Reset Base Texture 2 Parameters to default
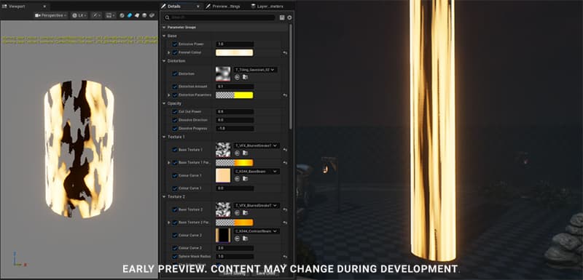583x280 pixels. (285, 223)
